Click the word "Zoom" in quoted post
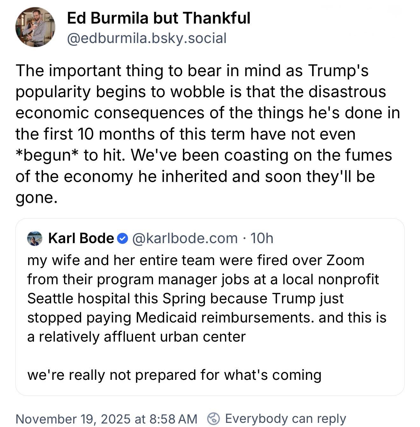 coord(345,260)
